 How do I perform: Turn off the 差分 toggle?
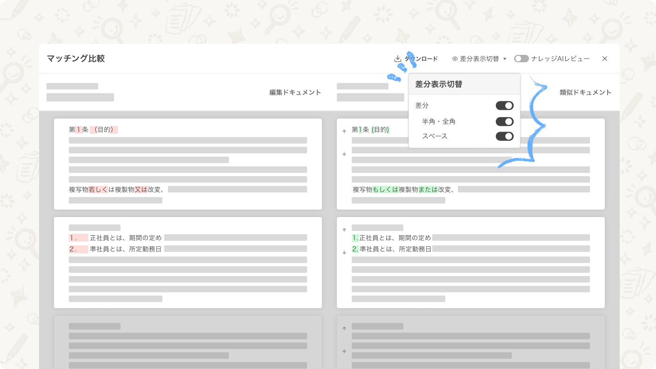click(x=504, y=105)
